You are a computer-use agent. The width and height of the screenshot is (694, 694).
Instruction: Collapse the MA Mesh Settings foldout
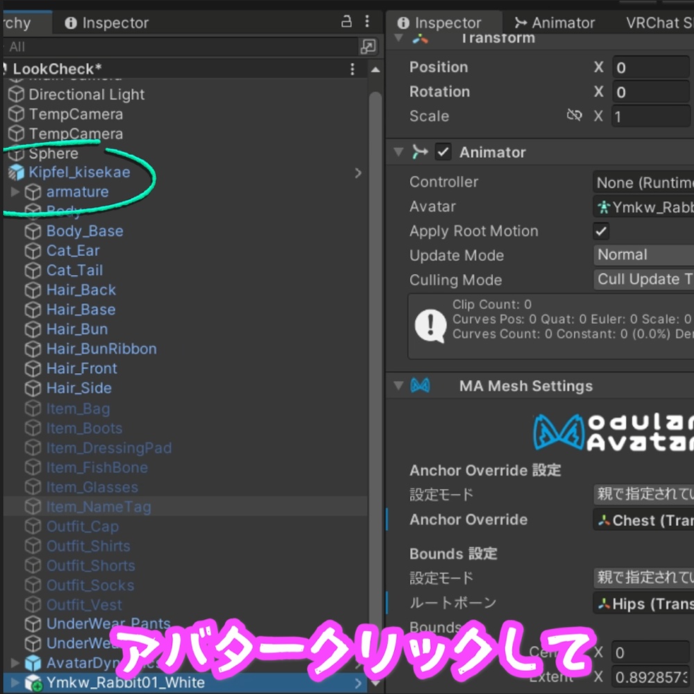[x=397, y=386]
